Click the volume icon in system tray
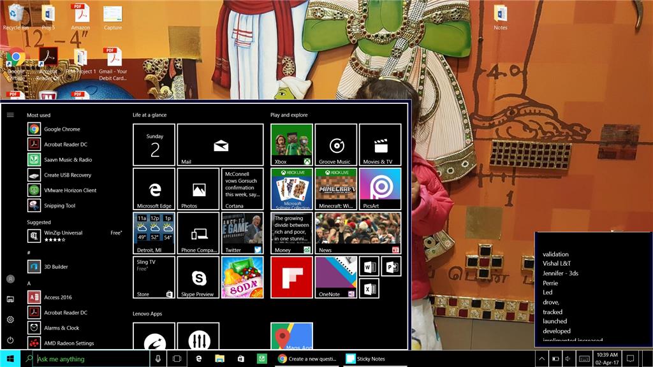653x367 pixels. (568, 359)
